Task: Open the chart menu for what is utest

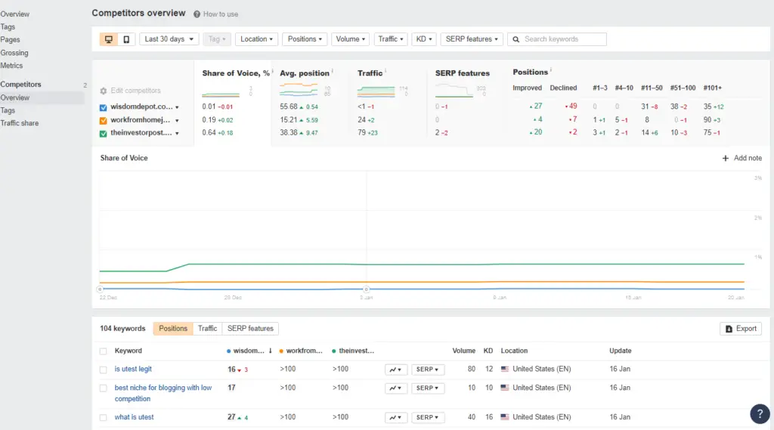Action: [396, 417]
